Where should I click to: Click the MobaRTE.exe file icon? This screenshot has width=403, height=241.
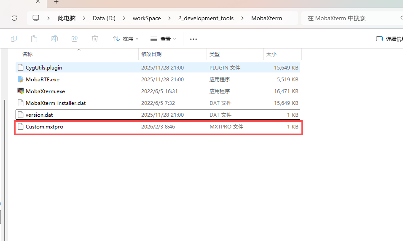coord(21,79)
